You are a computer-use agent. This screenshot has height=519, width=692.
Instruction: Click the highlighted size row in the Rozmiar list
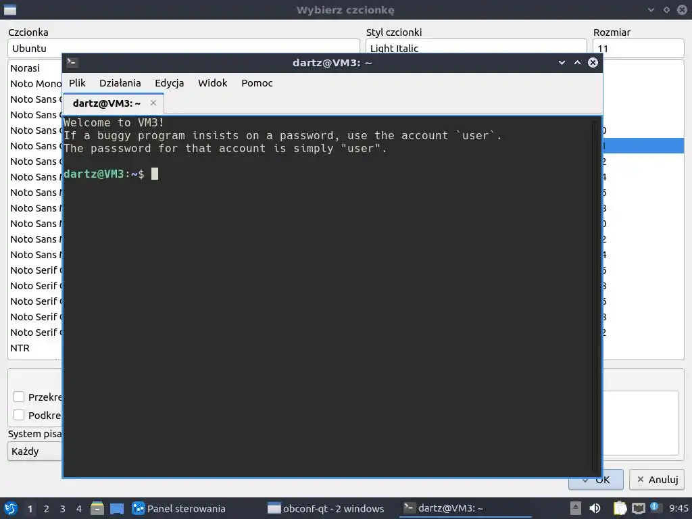[643, 146]
